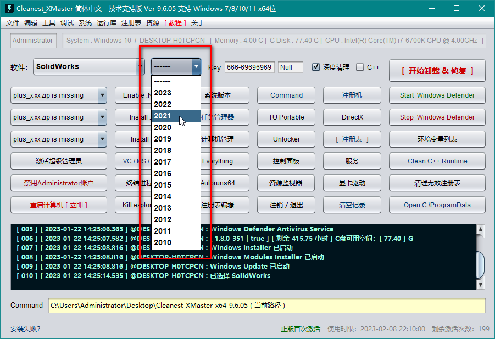The height and width of the screenshot is (339, 495).
Task: Click 清理无效注册表 button
Action: click(x=437, y=183)
